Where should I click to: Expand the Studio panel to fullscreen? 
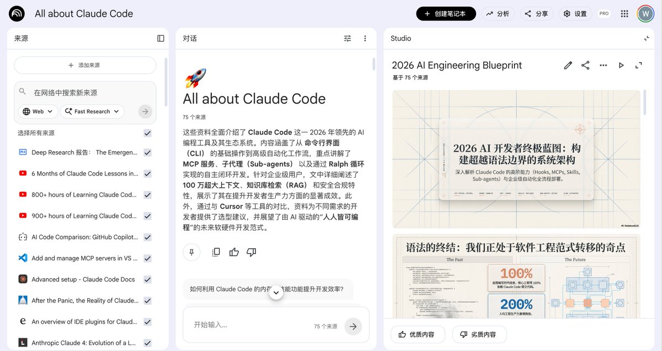click(639, 65)
